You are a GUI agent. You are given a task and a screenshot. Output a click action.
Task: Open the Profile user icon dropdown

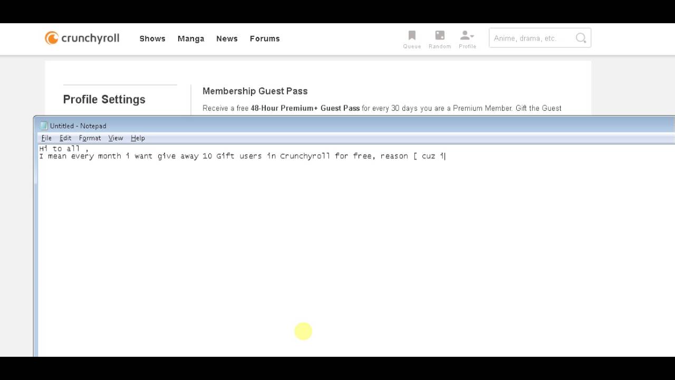click(467, 35)
